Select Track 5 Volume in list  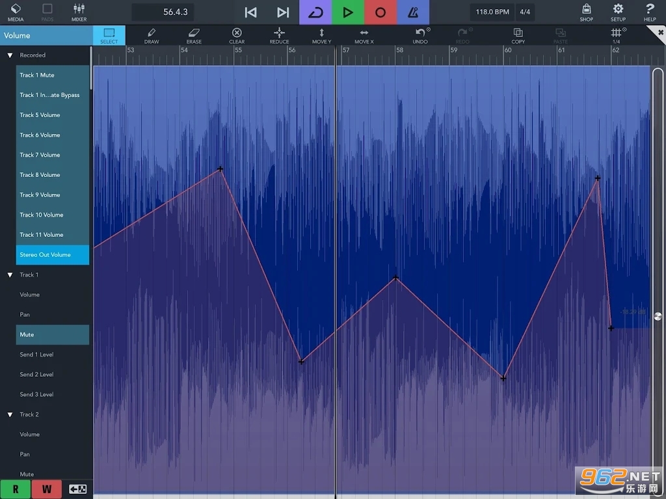(x=52, y=115)
